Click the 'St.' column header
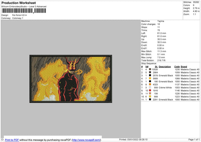Viewport: 201px width, 142px height. 156,67
